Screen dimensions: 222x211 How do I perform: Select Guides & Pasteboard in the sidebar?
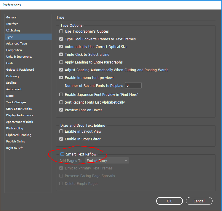point(20,70)
